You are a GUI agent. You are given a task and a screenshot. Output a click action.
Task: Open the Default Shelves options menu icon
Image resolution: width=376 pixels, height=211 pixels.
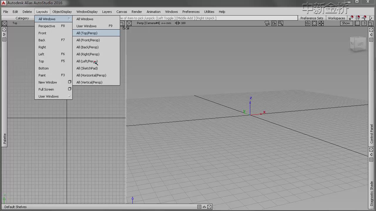[199, 207]
